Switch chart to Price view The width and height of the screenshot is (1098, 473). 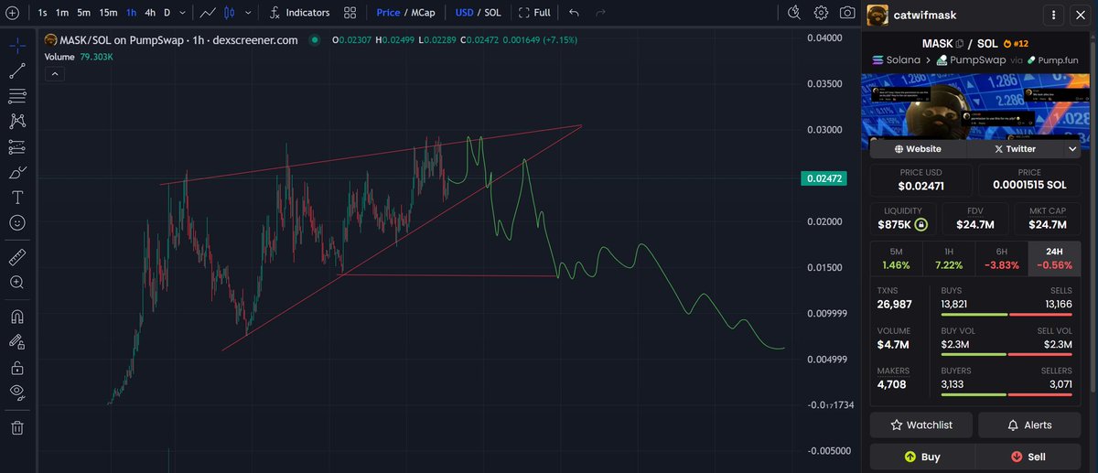(388, 13)
